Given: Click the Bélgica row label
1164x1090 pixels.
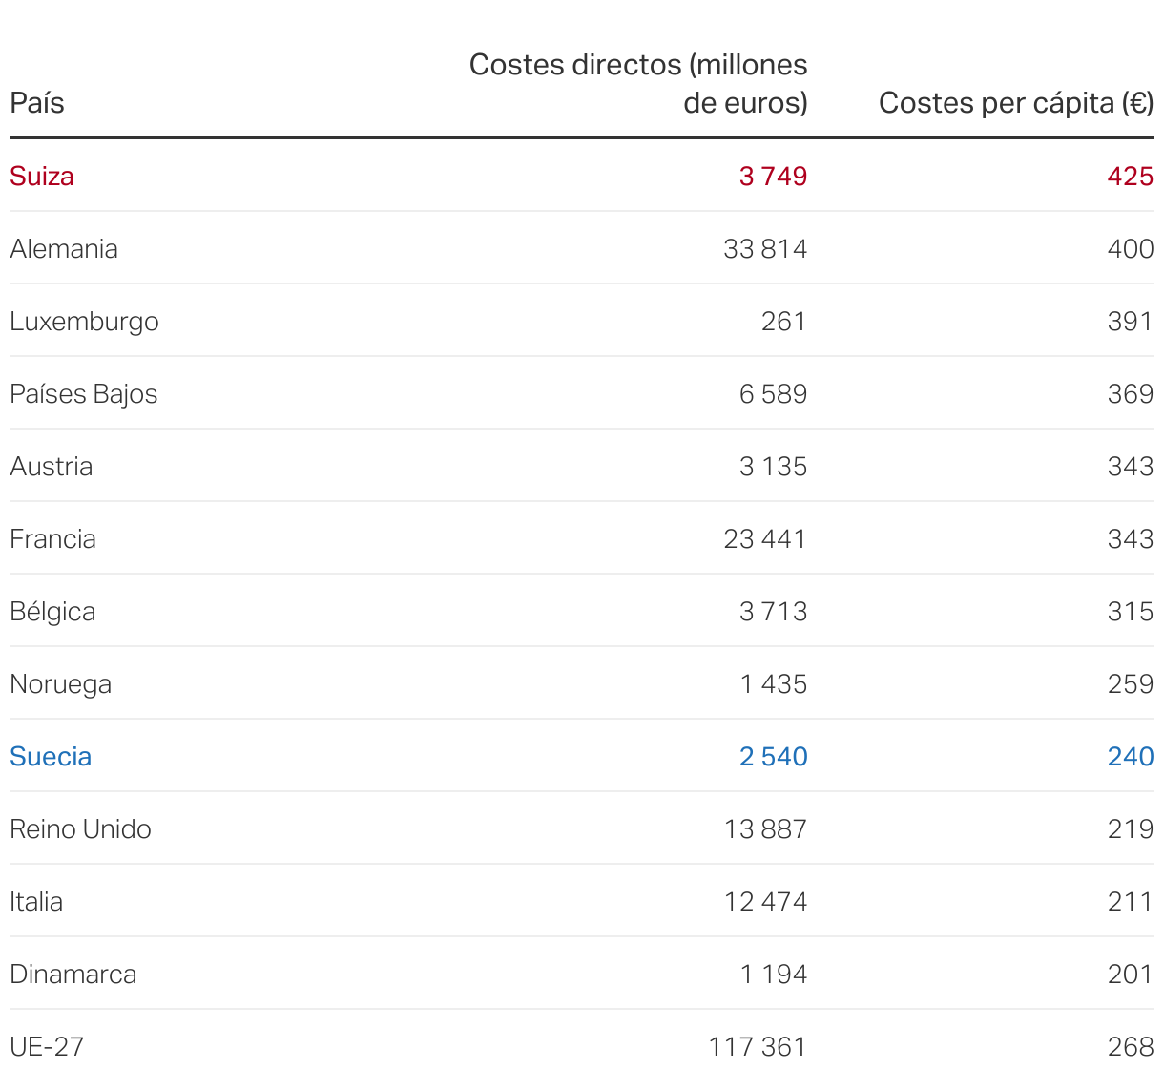Looking at the screenshot, I should [52, 612].
